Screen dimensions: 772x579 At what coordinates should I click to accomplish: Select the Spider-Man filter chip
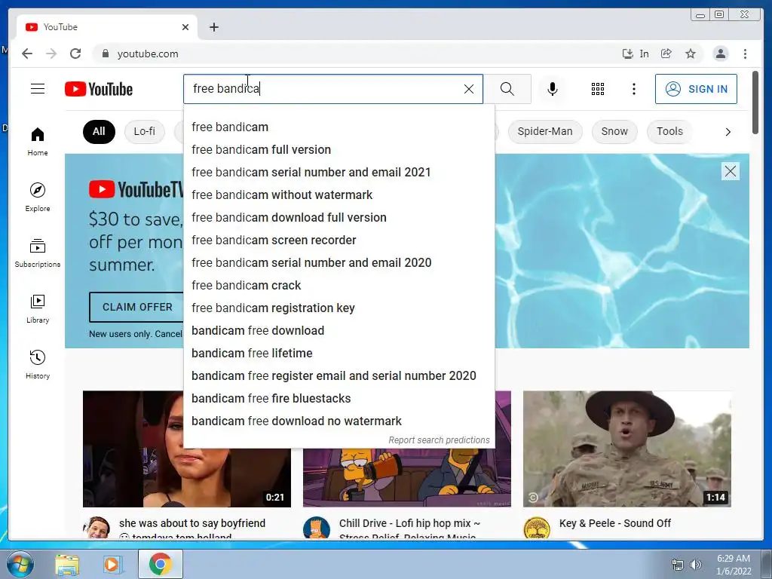click(x=545, y=131)
